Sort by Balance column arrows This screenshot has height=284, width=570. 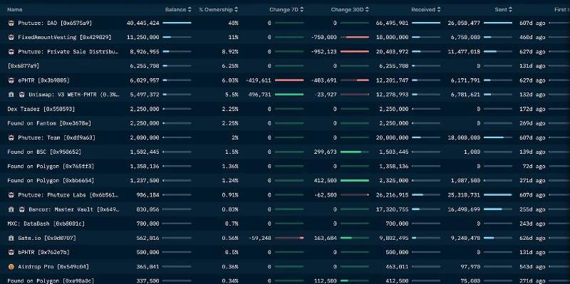[x=190, y=10]
